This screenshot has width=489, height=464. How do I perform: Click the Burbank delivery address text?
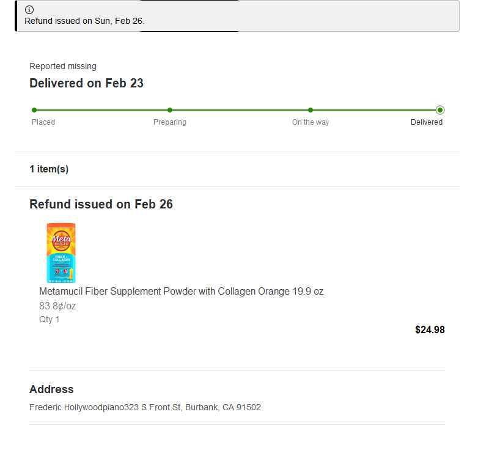tap(145, 407)
